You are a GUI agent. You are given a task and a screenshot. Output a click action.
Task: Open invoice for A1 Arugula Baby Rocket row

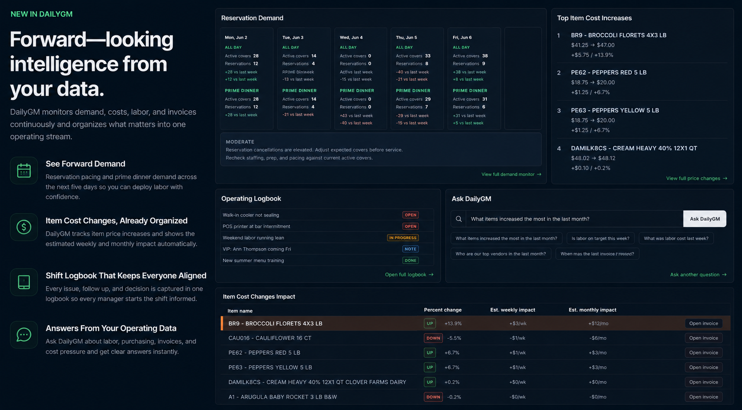pyautogui.click(x=703, y=397)
